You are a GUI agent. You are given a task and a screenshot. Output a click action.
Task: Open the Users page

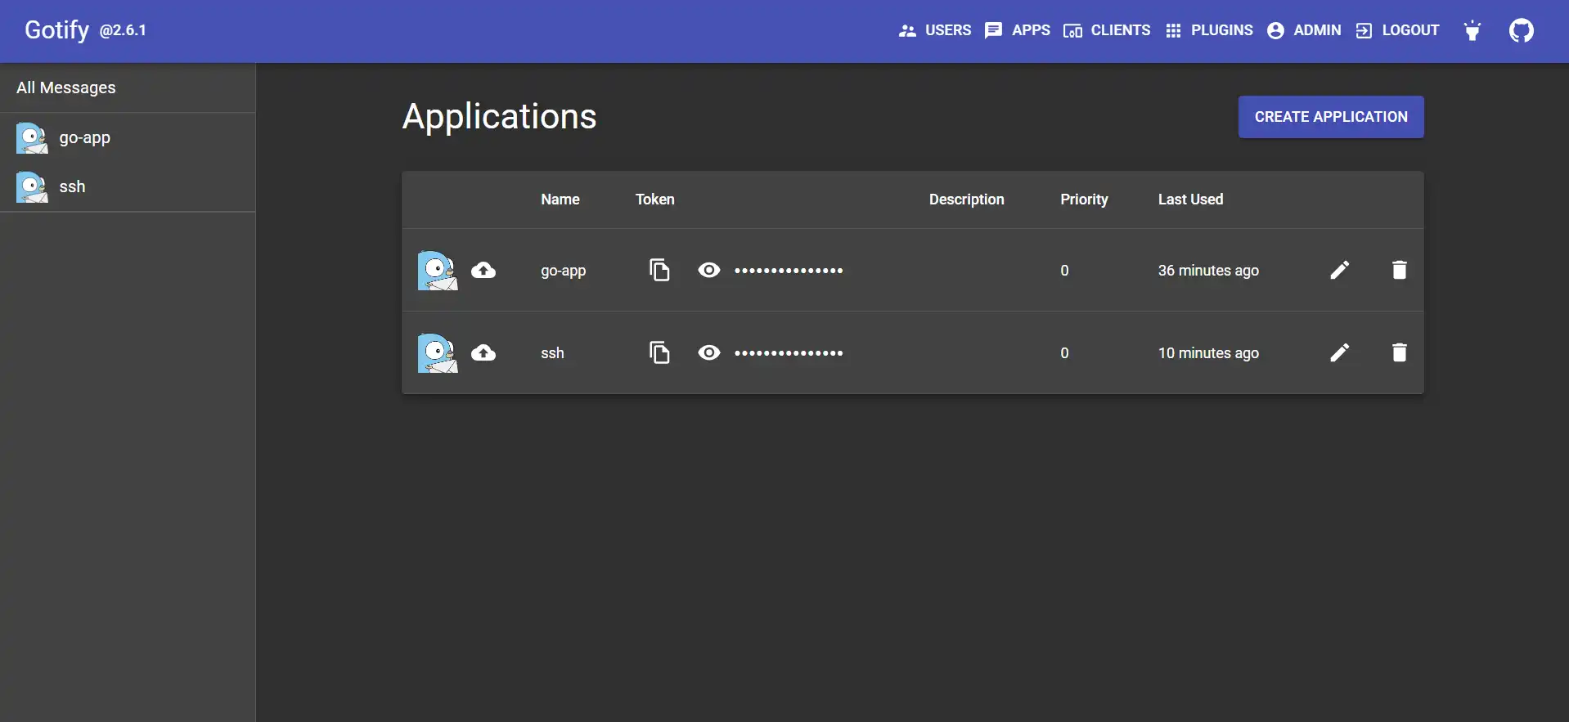[935, 30]
